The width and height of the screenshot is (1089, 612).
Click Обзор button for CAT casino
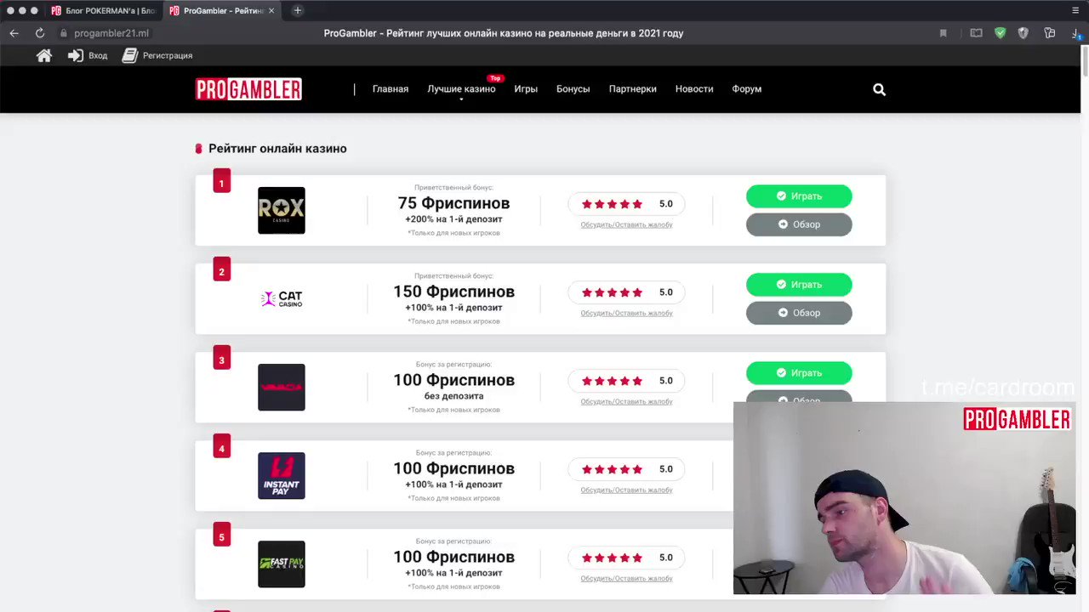click(799, 313)
